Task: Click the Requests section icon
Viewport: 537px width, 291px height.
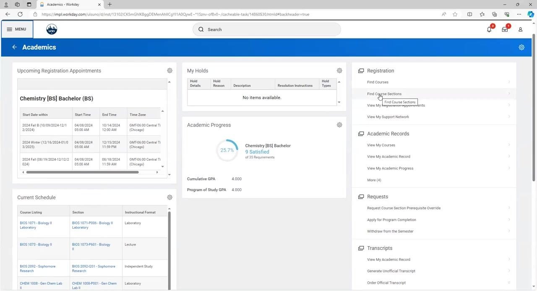Action: (361, 197)
